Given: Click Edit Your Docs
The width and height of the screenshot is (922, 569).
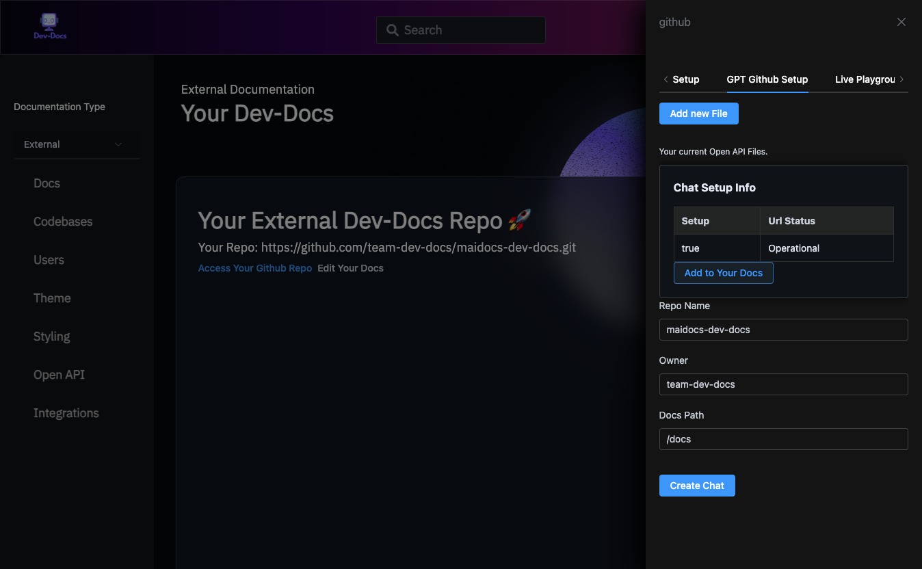Looking at the screenshot, I should [350, 268].
